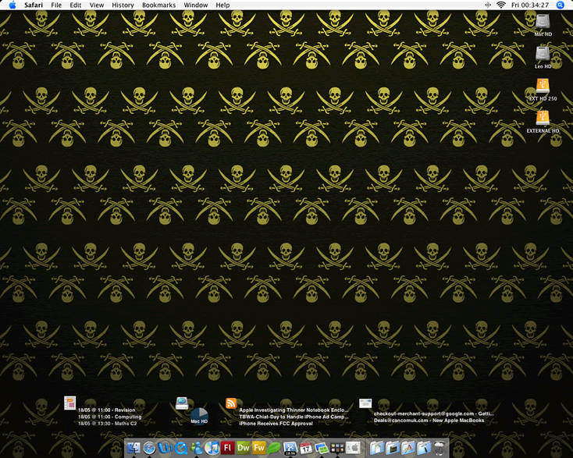This screenshot has height=458, width=573.
Task: Click the grey Apple logo Dock icon
Action: (x=353, y=448)
